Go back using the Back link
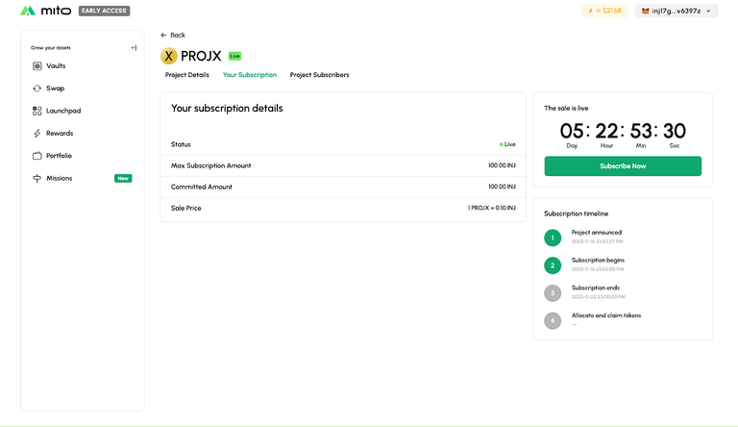The height and width of the screenshot is (427, 738). (x=173, y=35)
